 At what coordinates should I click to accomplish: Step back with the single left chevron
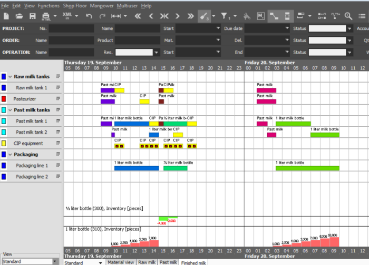coord(151,16)
